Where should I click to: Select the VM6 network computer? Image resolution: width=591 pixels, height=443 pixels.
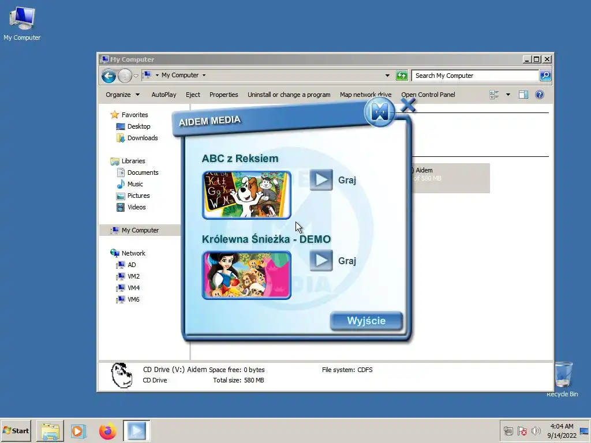pyautogui.click(x=128, y=299)
